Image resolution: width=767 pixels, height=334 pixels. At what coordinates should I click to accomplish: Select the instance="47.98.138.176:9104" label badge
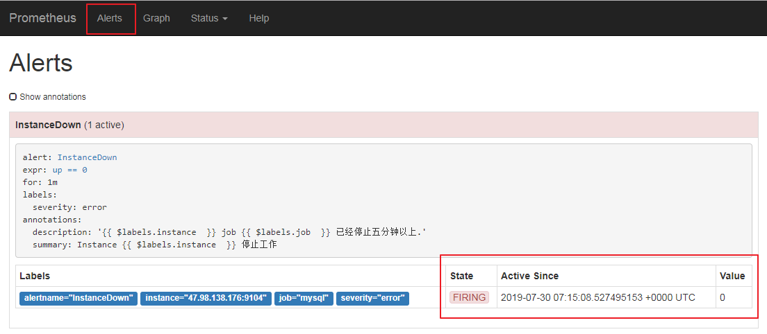(206, 298)
